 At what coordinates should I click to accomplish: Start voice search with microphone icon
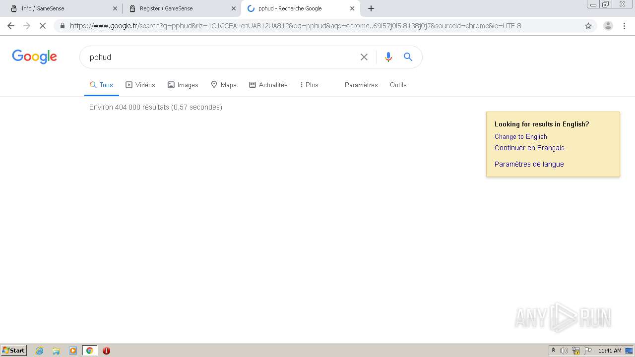click(388, 57)
